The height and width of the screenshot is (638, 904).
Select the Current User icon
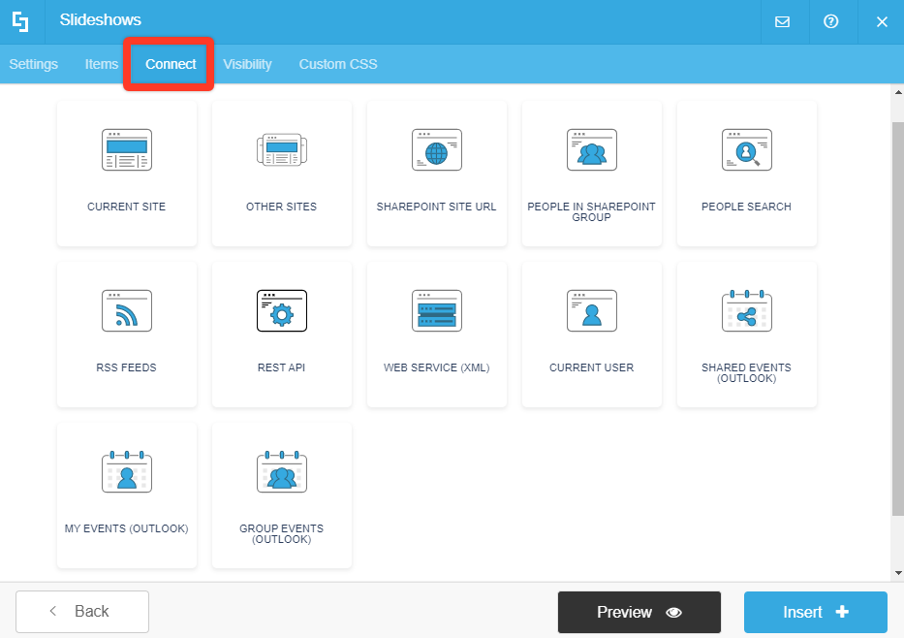coord(592,311)
